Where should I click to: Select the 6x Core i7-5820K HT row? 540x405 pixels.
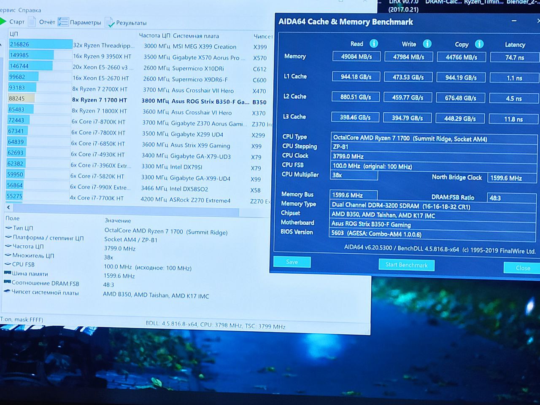pyautogui.click(x=139, y=177)
